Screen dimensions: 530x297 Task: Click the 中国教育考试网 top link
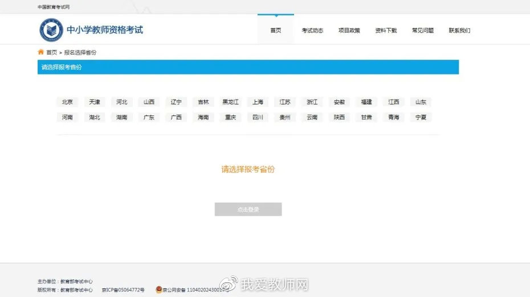[x=54, y=7]
